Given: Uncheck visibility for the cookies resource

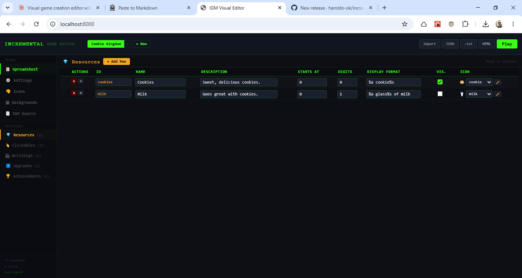Looking at the screenshot, I should tap(440, 82).
